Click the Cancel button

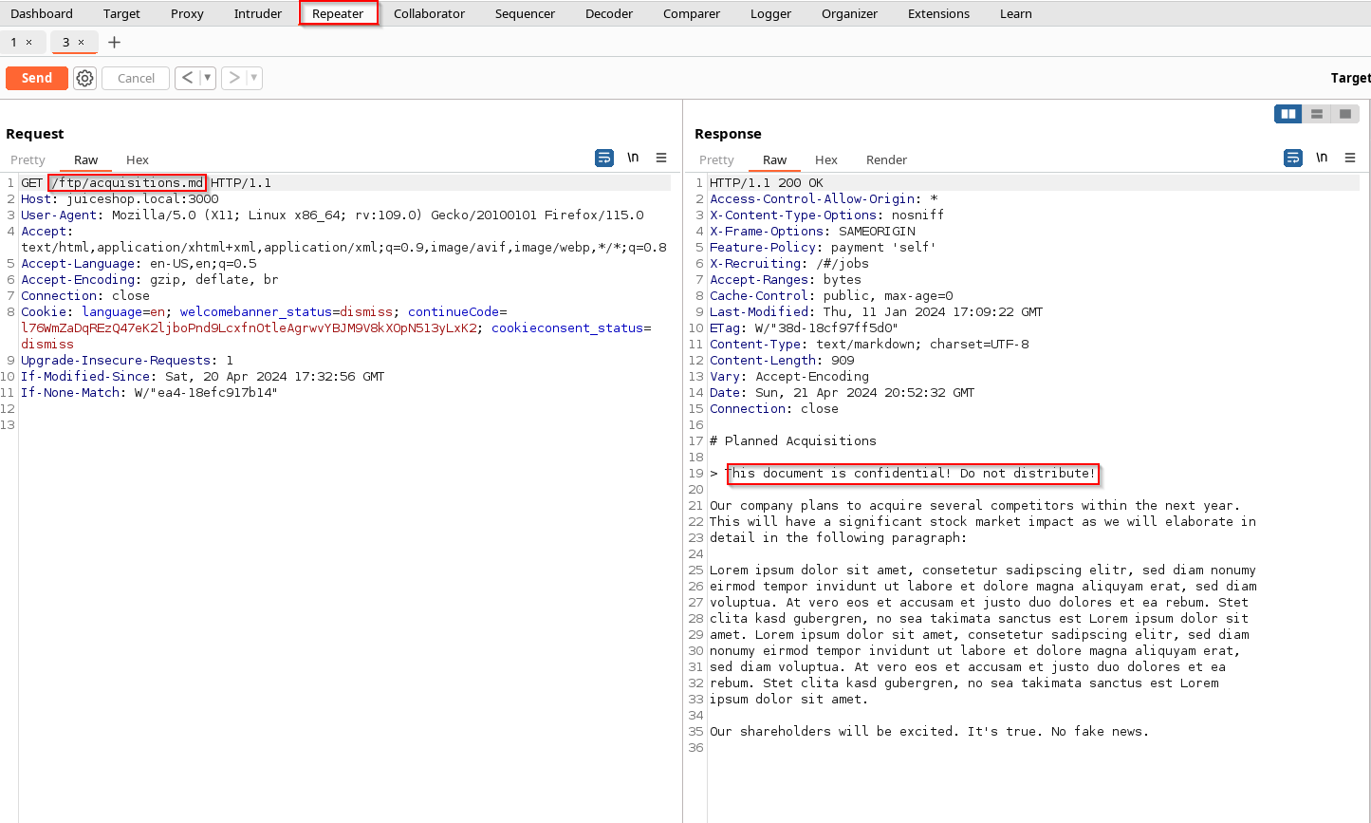click(135, 78)
